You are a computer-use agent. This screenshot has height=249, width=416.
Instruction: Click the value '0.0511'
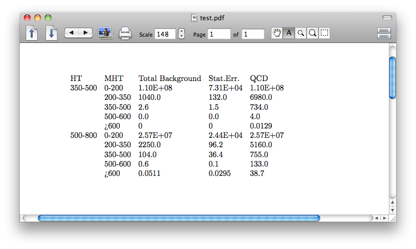pos(150,173)
